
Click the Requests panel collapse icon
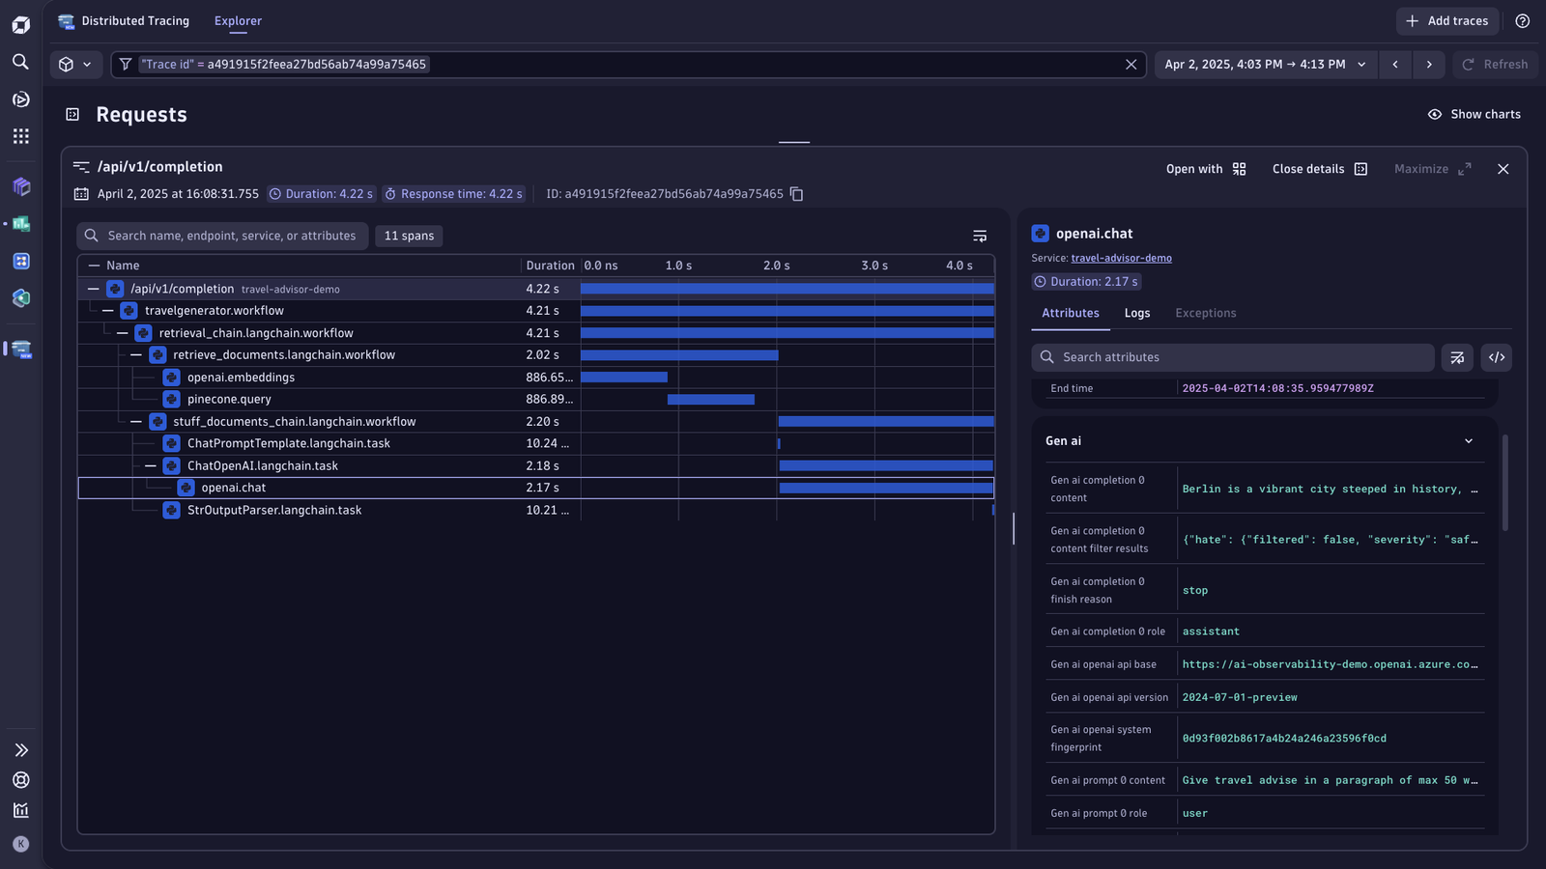72,115
